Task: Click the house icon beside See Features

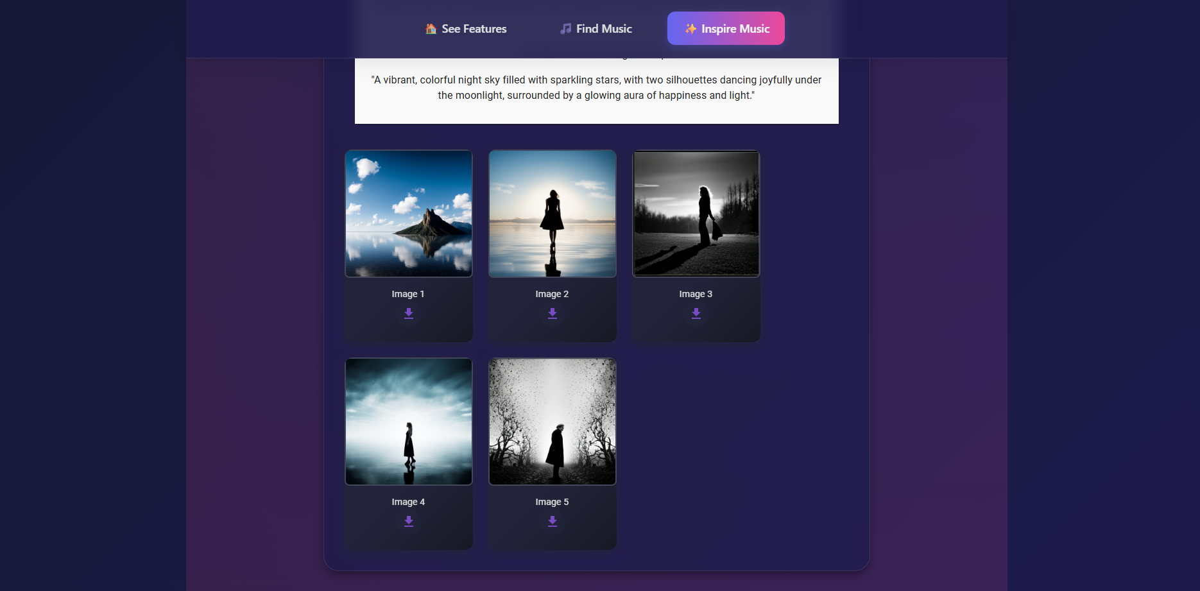Action: pos(431,29)
